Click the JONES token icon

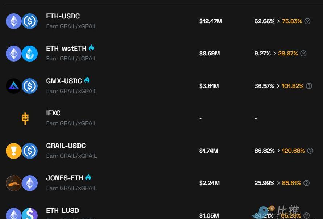(14, 183)
